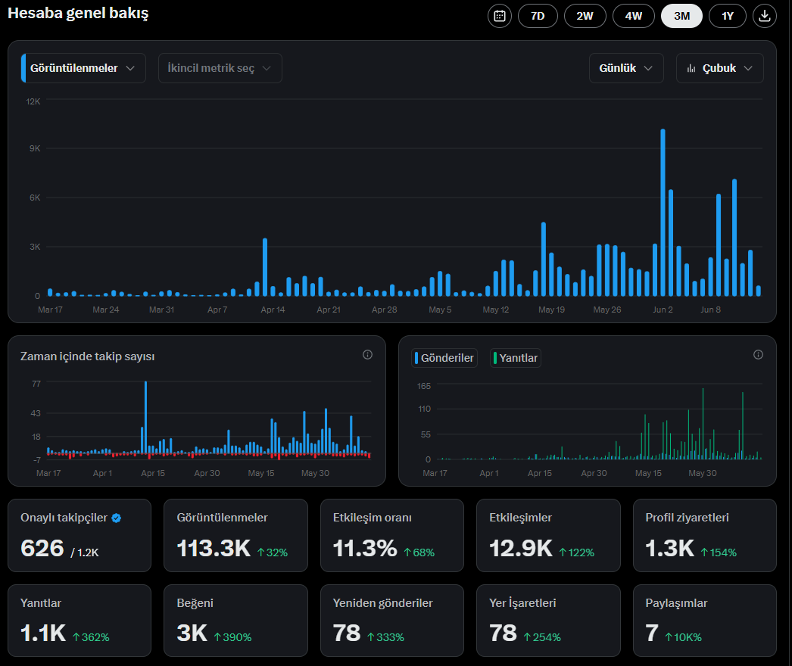792x666 pixels.
Task: Open the Paylaşımlar 7 card
Action: [705, 621]
